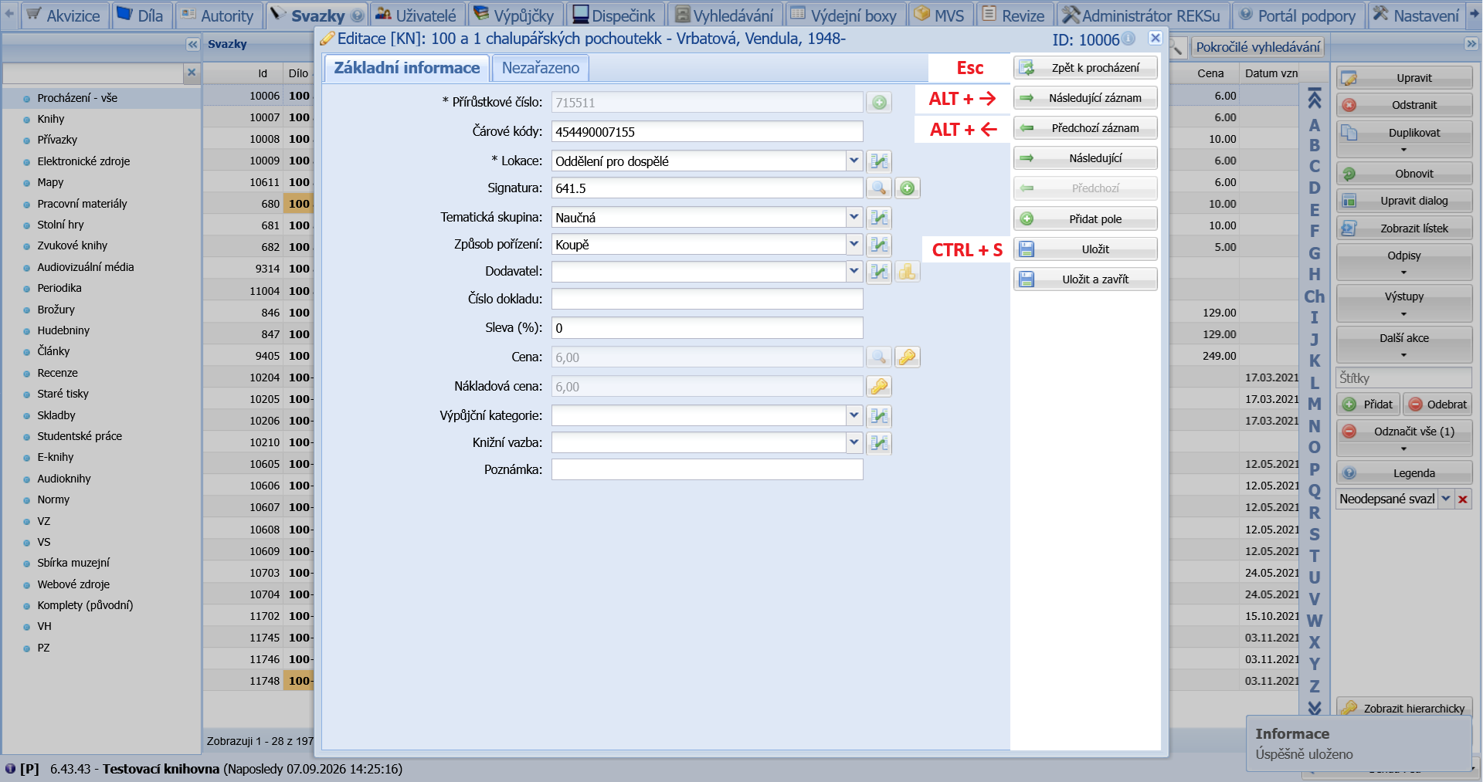Click the yellow users icon beside Dodavatel

coord(908,271)
